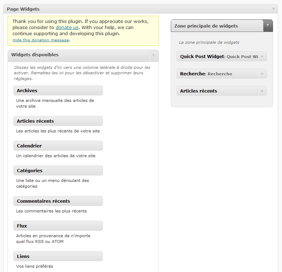Screen dimensions: 282x272
Task: Collapse Widgets disponibles section arrow
Action: point(154,55)
